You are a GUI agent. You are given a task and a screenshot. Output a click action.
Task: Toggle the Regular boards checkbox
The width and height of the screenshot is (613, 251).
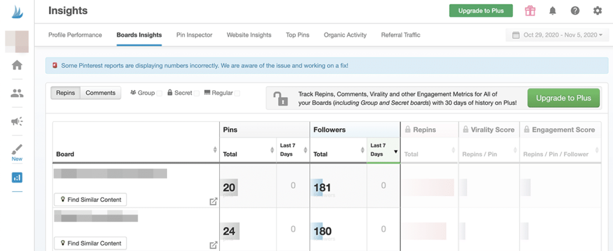point(238,93)
